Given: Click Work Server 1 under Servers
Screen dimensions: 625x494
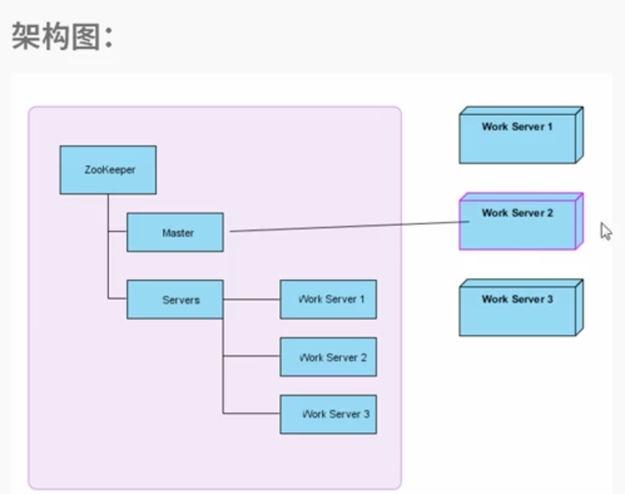Looking at the screenshot, I should 328,300.
